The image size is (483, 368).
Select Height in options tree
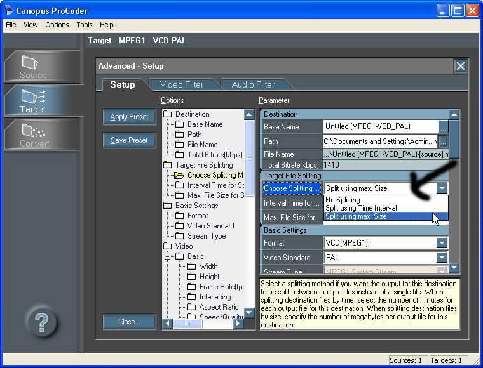point(203,277)
